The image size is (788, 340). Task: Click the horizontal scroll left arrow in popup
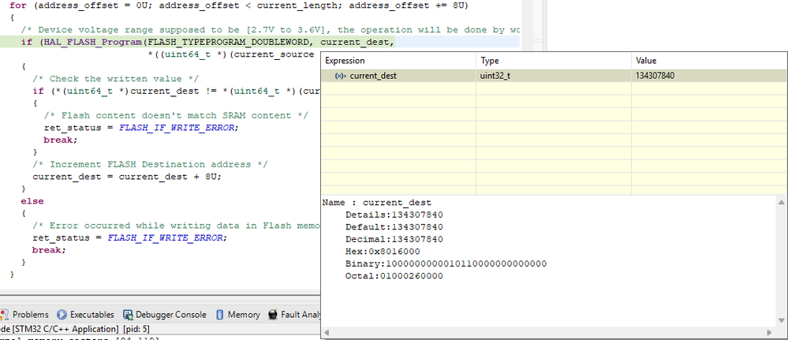[327, 332]
